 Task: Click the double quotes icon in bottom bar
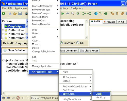13,98
